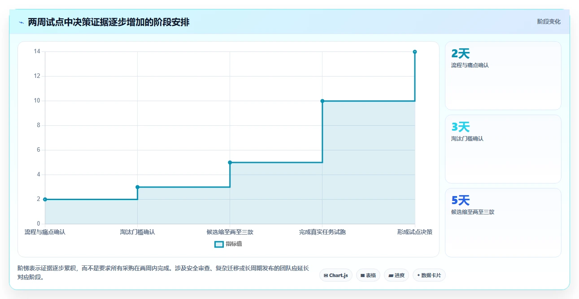Click x-axis label 候选缩至两至三款
The width and height of the screenshot is (579, 299).
[x=230, y=232]
